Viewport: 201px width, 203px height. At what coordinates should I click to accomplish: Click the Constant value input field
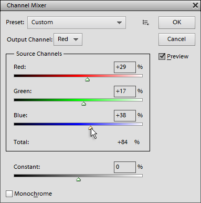click(x=125, y=167)
